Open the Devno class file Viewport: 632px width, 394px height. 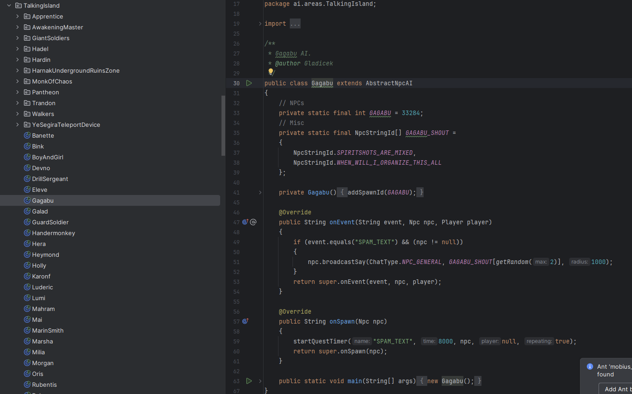[41, 168]
